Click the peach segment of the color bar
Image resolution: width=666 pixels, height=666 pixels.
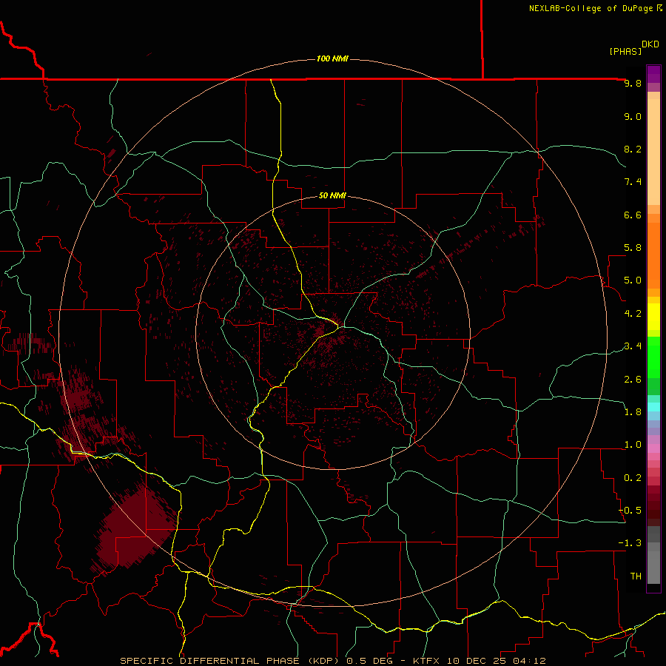tap(653, 152)
